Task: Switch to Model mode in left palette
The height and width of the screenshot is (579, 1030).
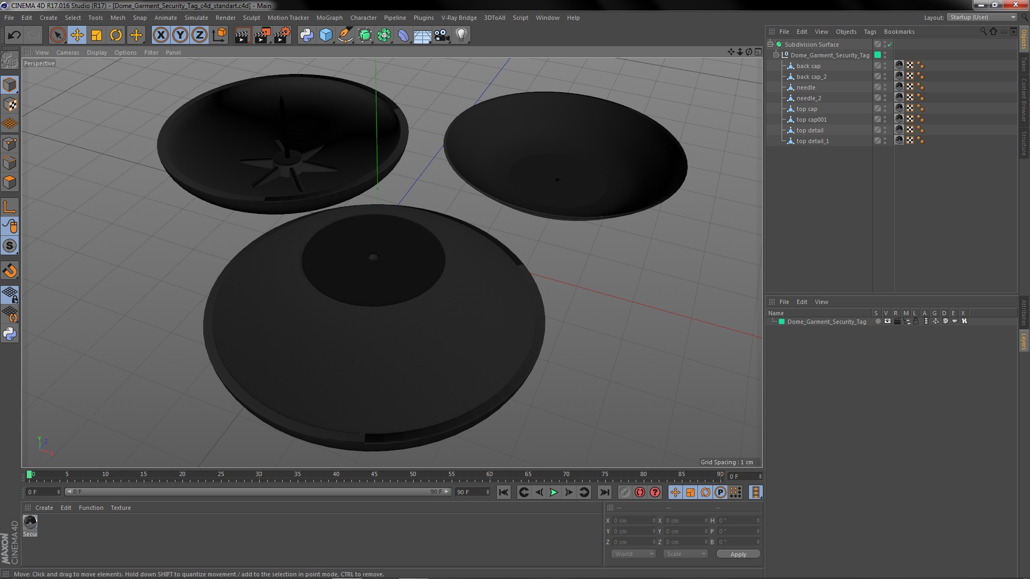Action: coord(10,85)
